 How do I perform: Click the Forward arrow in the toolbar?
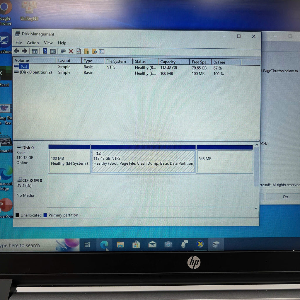pos(24,51)
